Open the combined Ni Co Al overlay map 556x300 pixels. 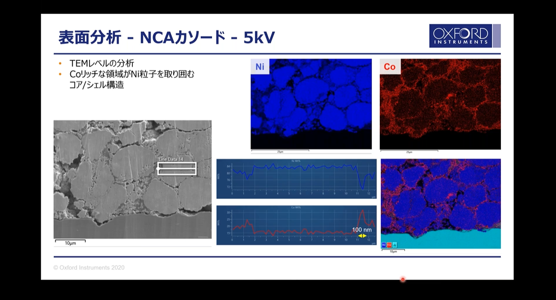click(440, 202)
